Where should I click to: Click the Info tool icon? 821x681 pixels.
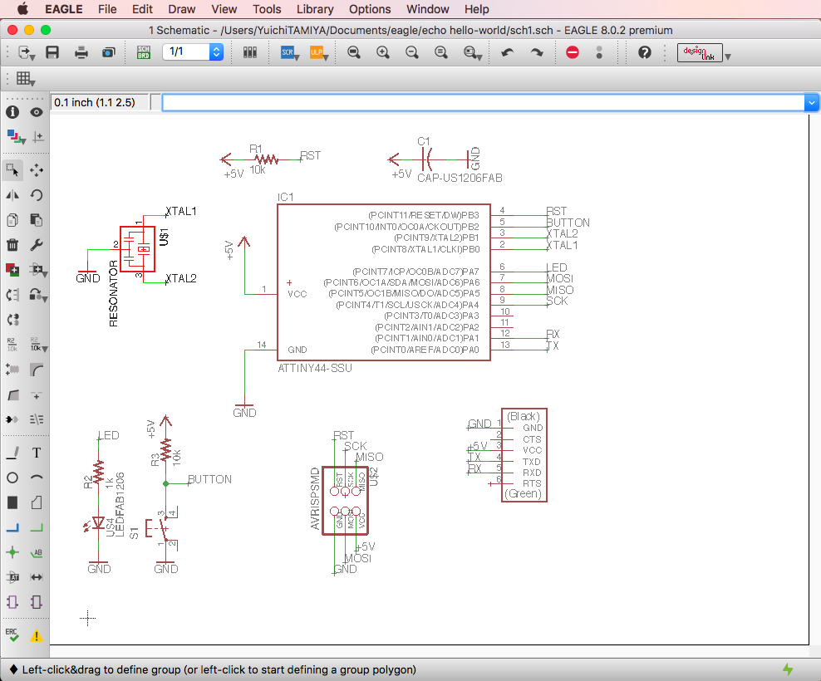coord(12,112)
